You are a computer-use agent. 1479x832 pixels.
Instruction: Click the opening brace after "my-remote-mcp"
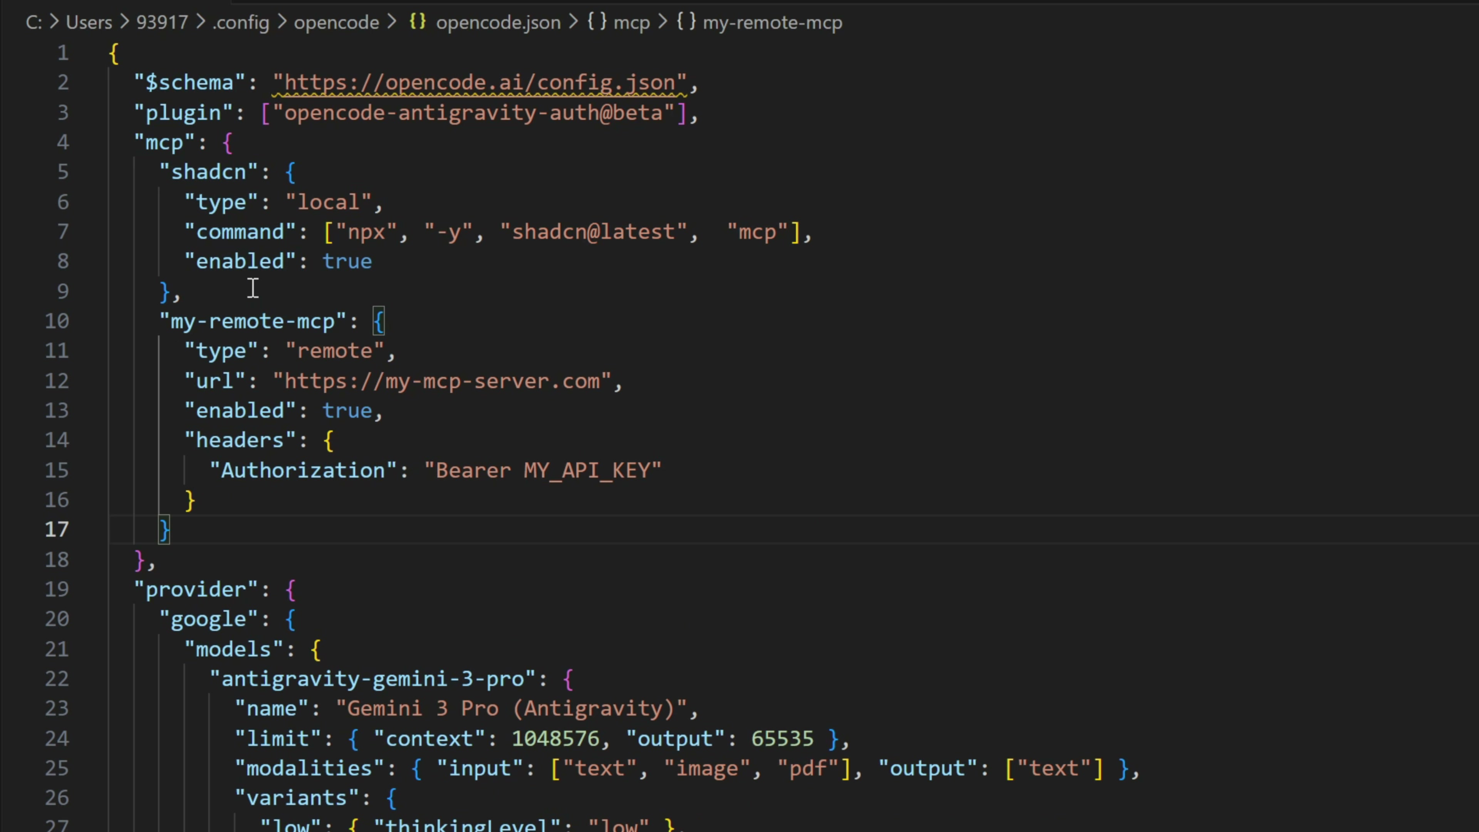click(x=379, y=321)
